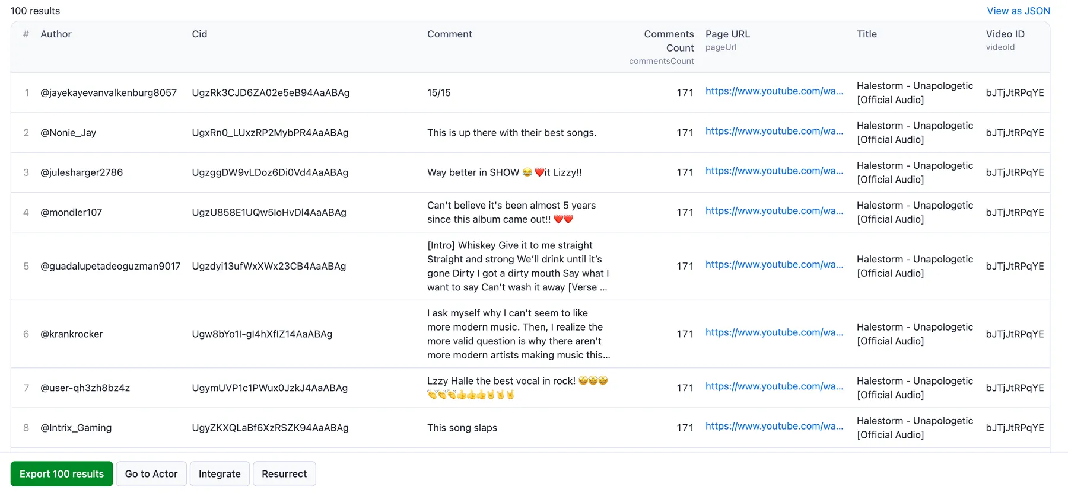
Task: Select the author @jayekayevanvalkenburg8057
Action: coord(109,93)
